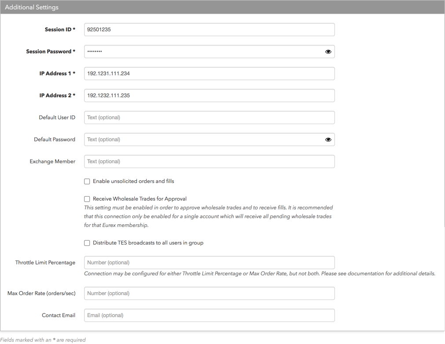Click the IP Address 1 label
The width and height of the screenshot is (445, 344).
coord(57,73)
